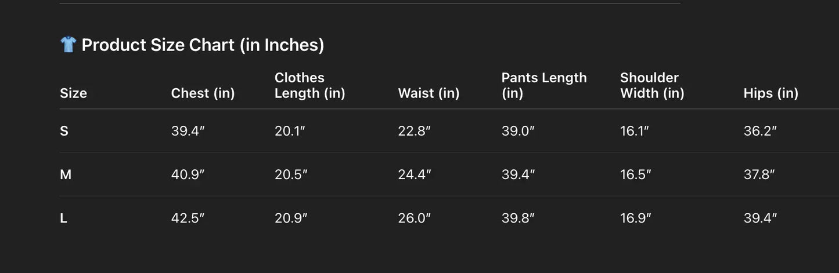Click the L size row label
The height and width of the screenshot is (273, 839).
click(63, 219)
